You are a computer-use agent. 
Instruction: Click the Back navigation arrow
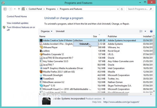click(5, 9)
